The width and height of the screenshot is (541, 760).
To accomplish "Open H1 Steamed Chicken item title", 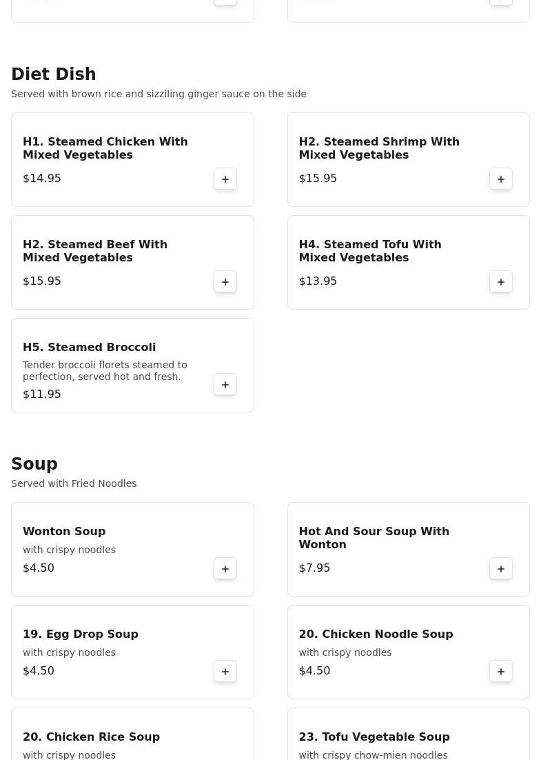I will (105, 148).
